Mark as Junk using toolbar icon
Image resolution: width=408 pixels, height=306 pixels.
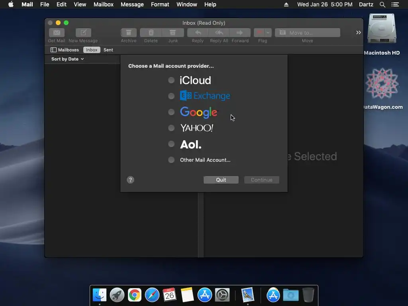point(173,33)
